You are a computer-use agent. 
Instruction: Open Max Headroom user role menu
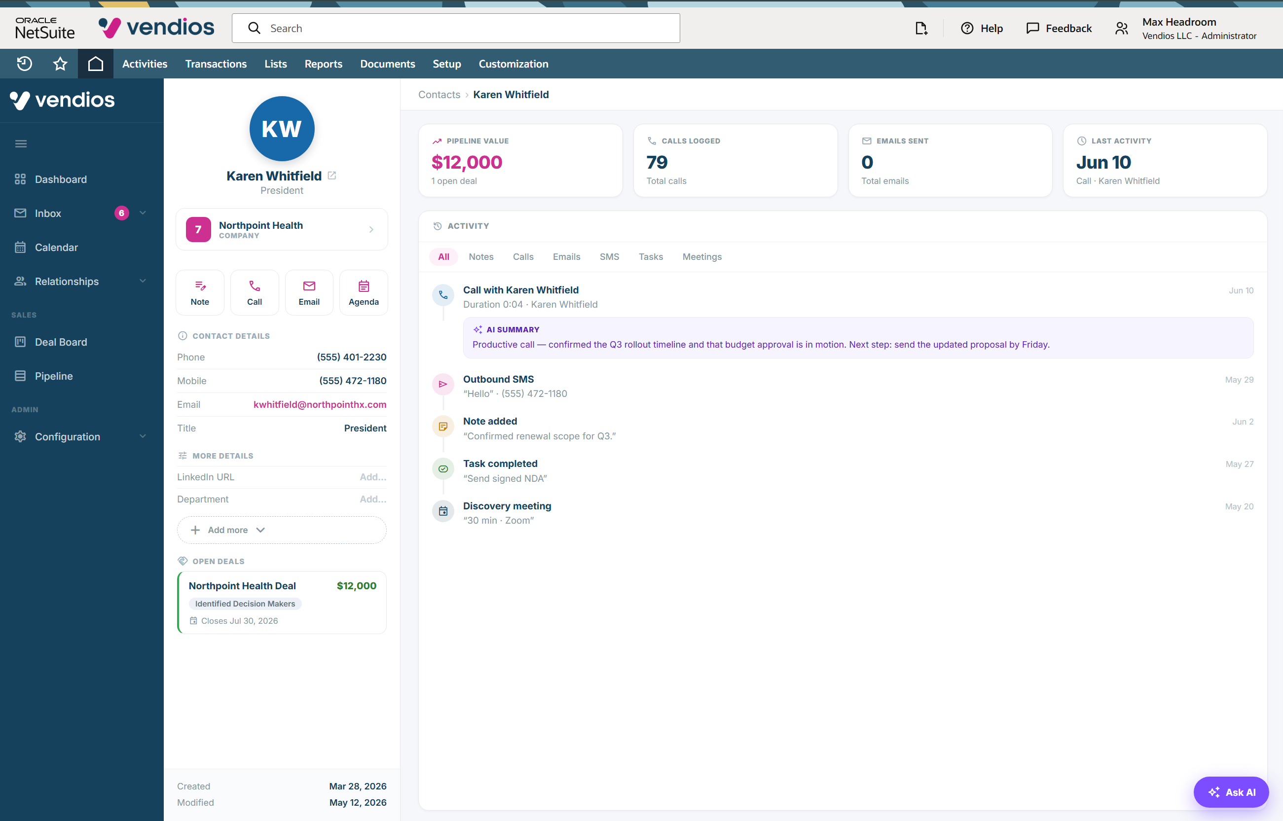click(1186, 28)
